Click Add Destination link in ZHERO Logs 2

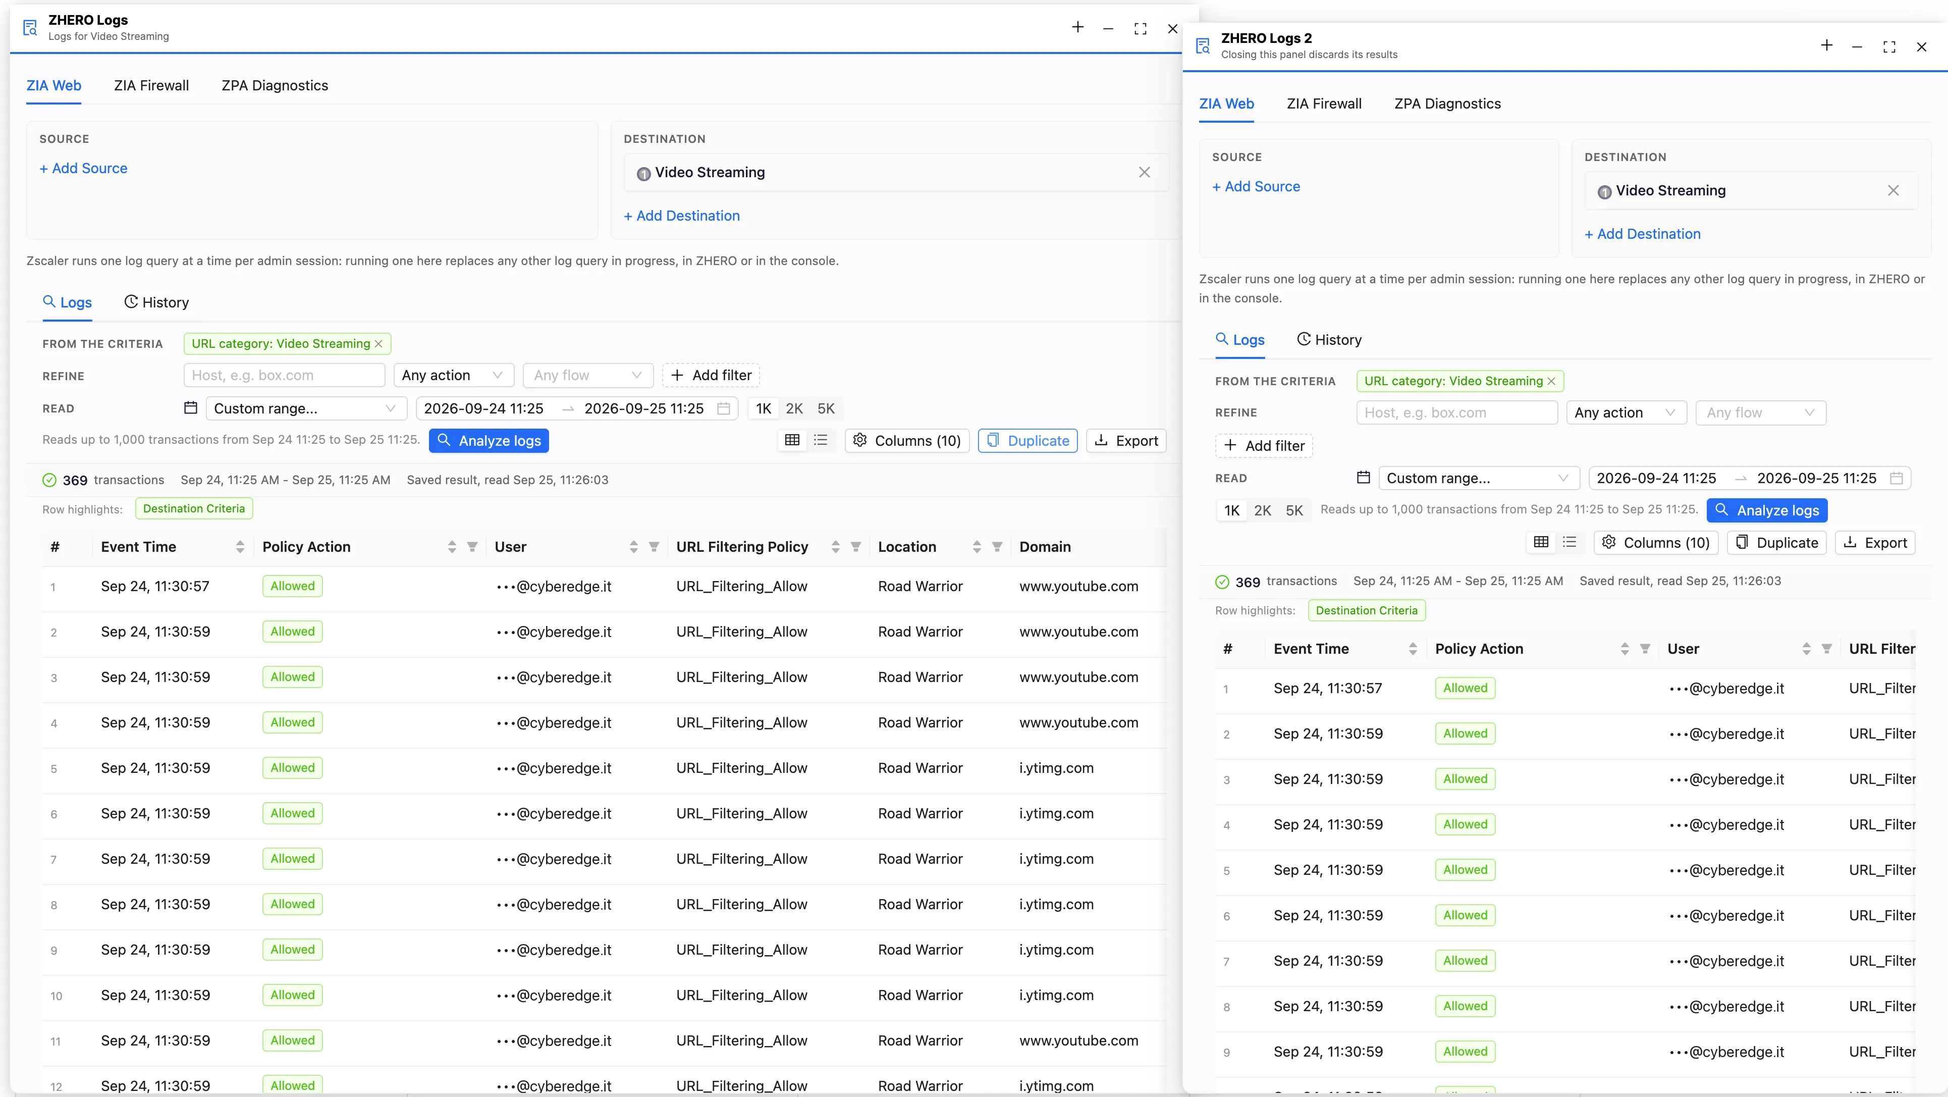(1643, 234)
